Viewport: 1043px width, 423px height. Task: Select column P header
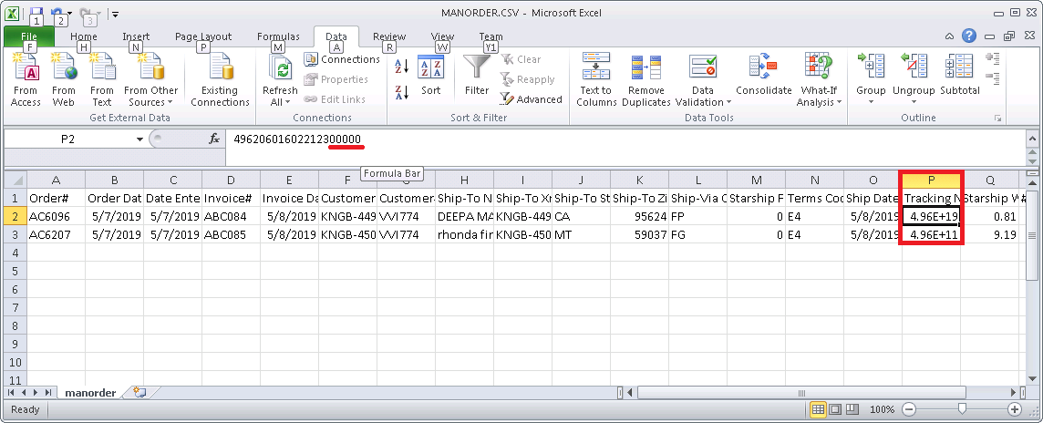[931, 180]
